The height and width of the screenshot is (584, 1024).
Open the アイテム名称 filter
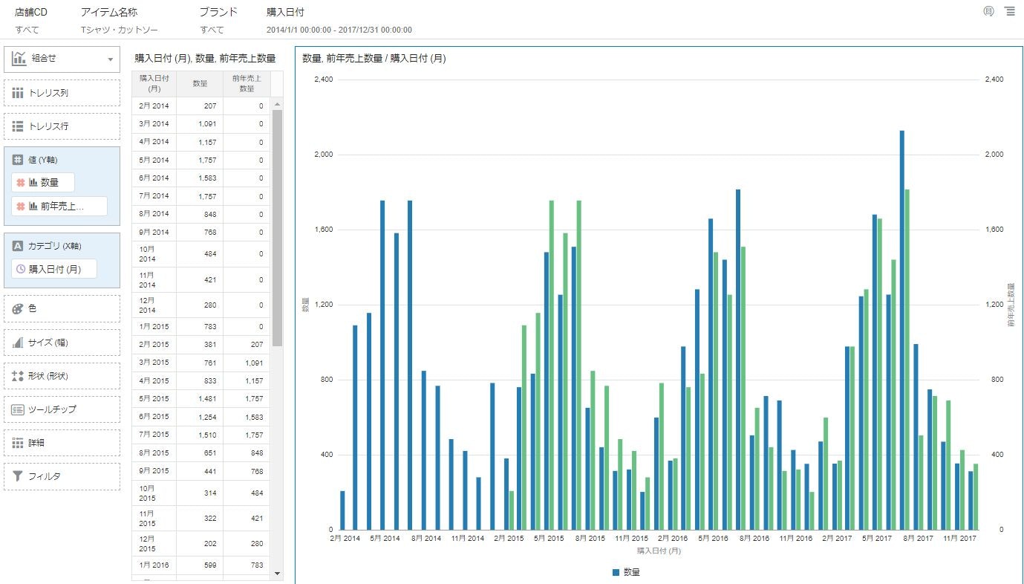coord(119,21)
